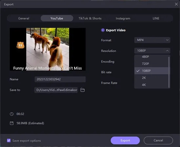
Task: Choose 720P resolution option
Action: [151, 64]
